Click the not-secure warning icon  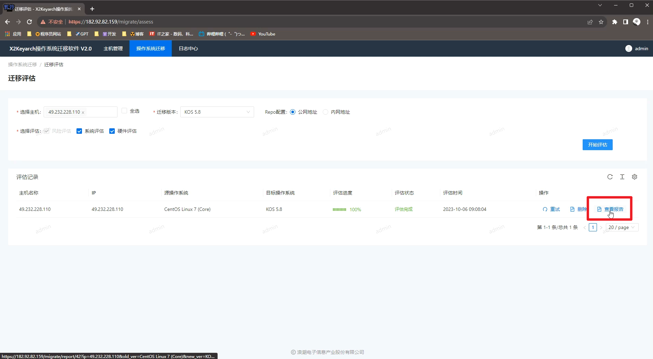coord(43,22)
